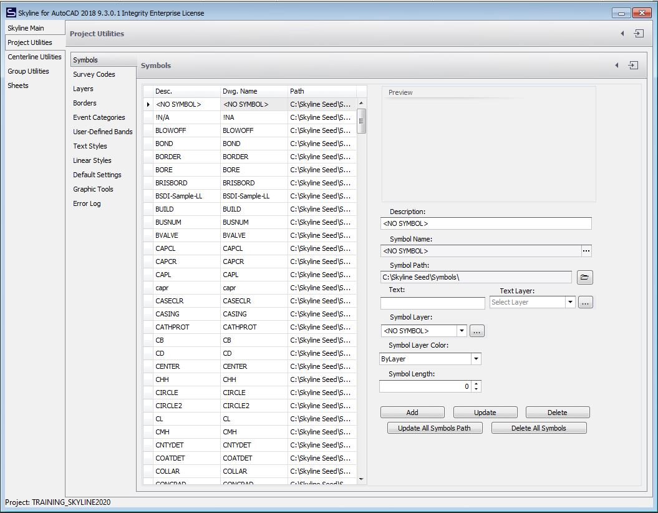Select BSDI-Sample-LL description cell

click(x=186, y=196)
